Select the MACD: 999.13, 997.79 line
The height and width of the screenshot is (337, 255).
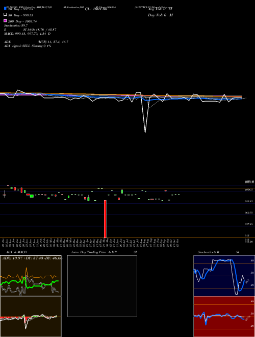click(27, 34)
